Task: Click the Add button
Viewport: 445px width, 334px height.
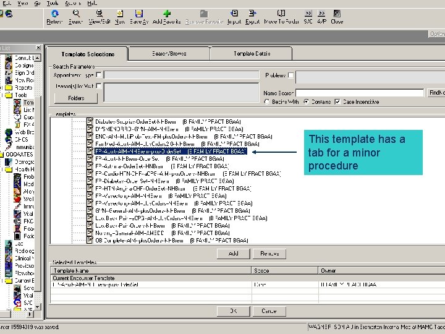Action: 233,254
